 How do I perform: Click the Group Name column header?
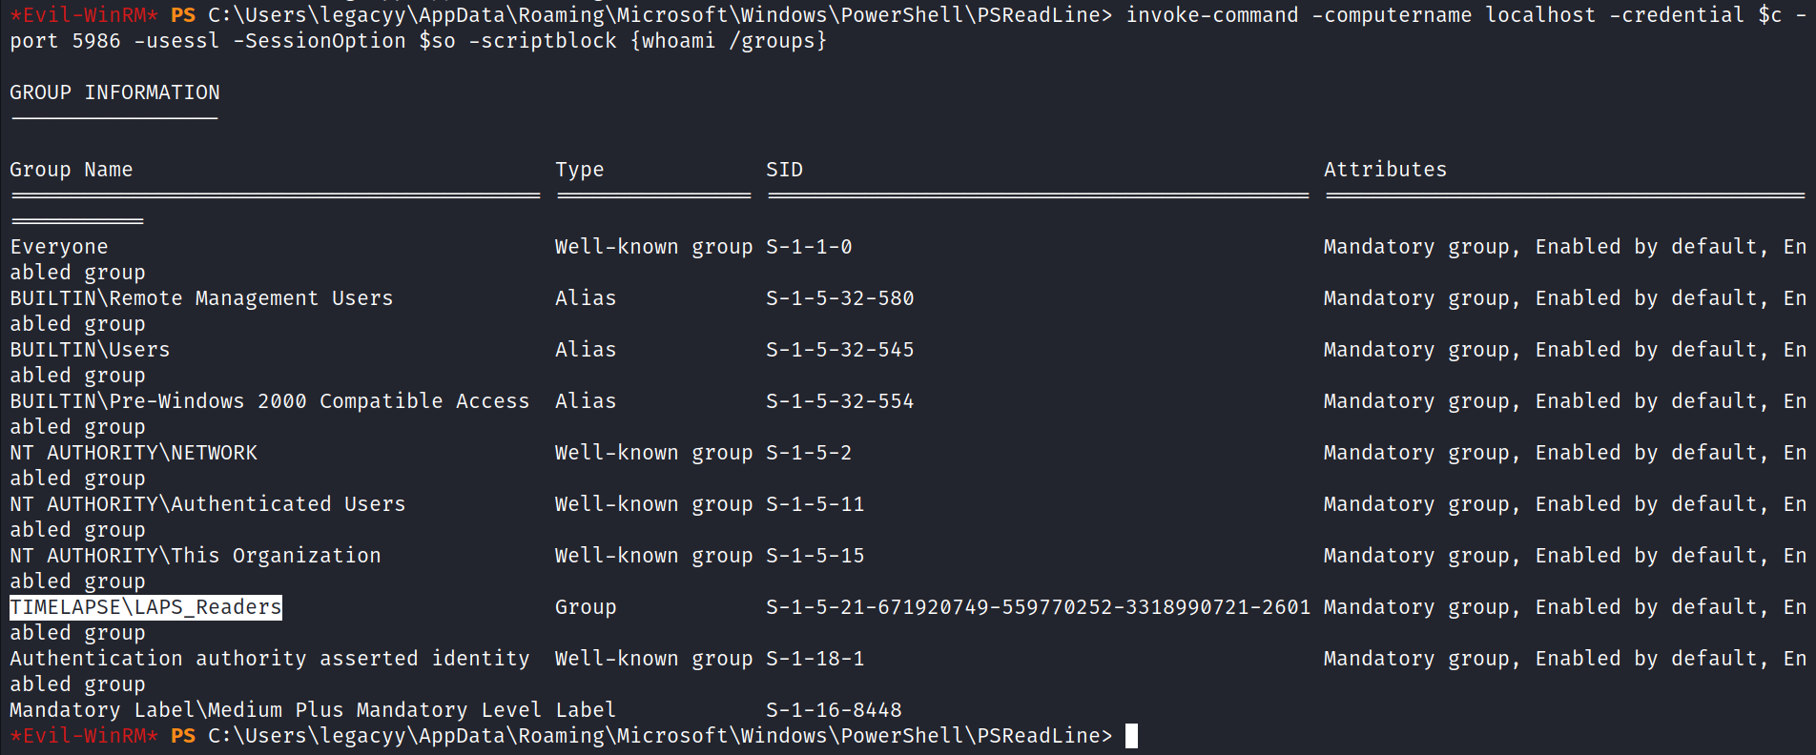pyautogui.click(x=71, y=170)
